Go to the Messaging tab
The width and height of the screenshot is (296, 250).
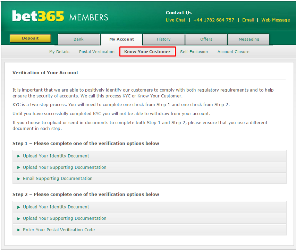pyautogui.click(x=248, y=39)
